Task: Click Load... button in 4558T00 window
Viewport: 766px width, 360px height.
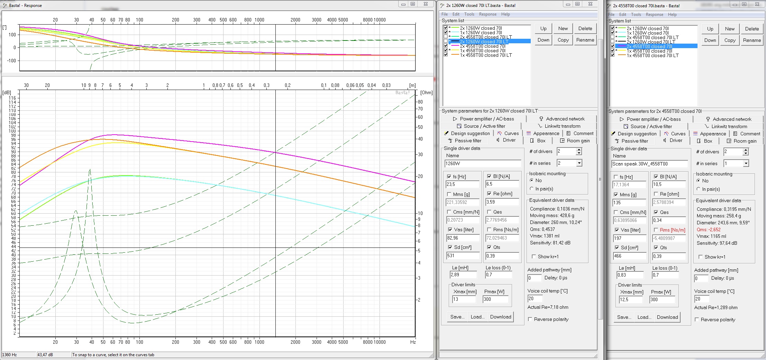Action: [644, 317]
